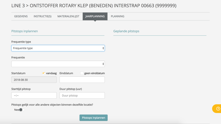Image resolution: width=221 pixels, height=124 pixels.
Task: Expand the empty Frequentie dropdown
Action: tap(58, 64)
